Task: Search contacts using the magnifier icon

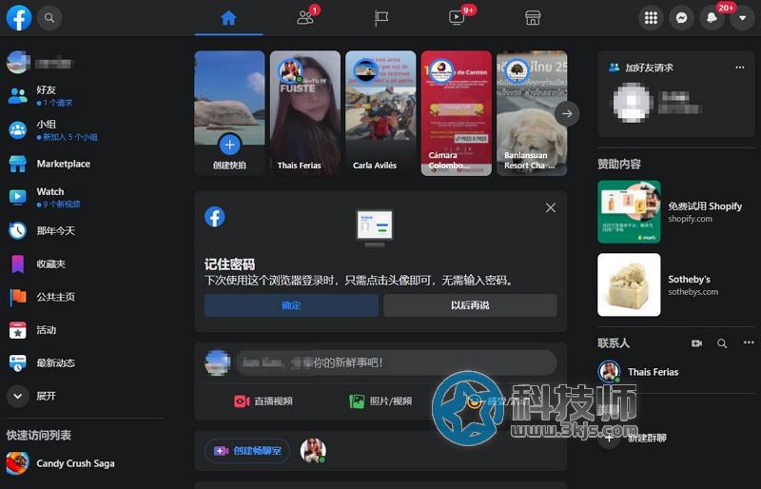Action: point(722,343)
